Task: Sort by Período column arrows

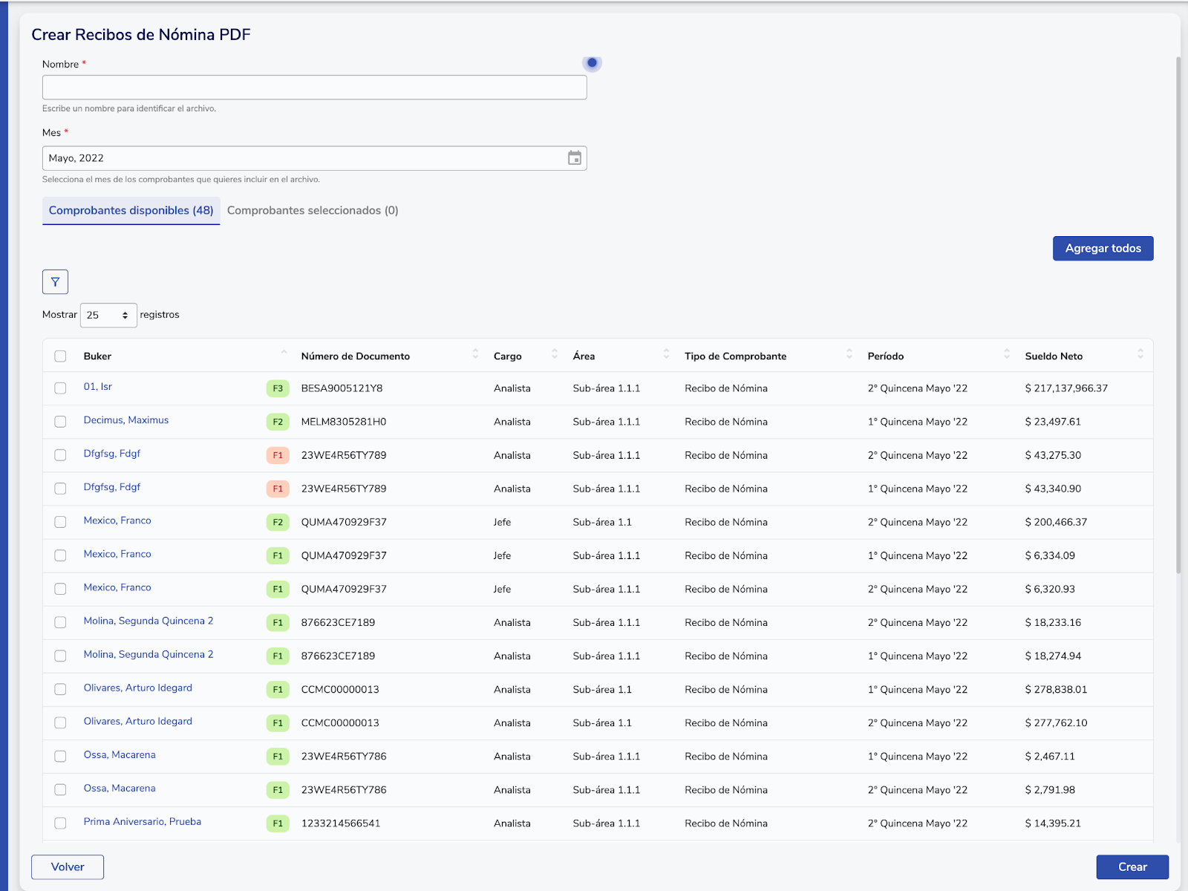Action: tap(1006, 355)
